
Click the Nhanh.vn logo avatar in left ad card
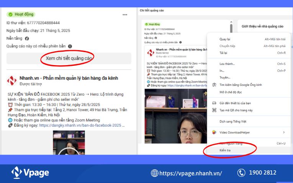[12, 80]
